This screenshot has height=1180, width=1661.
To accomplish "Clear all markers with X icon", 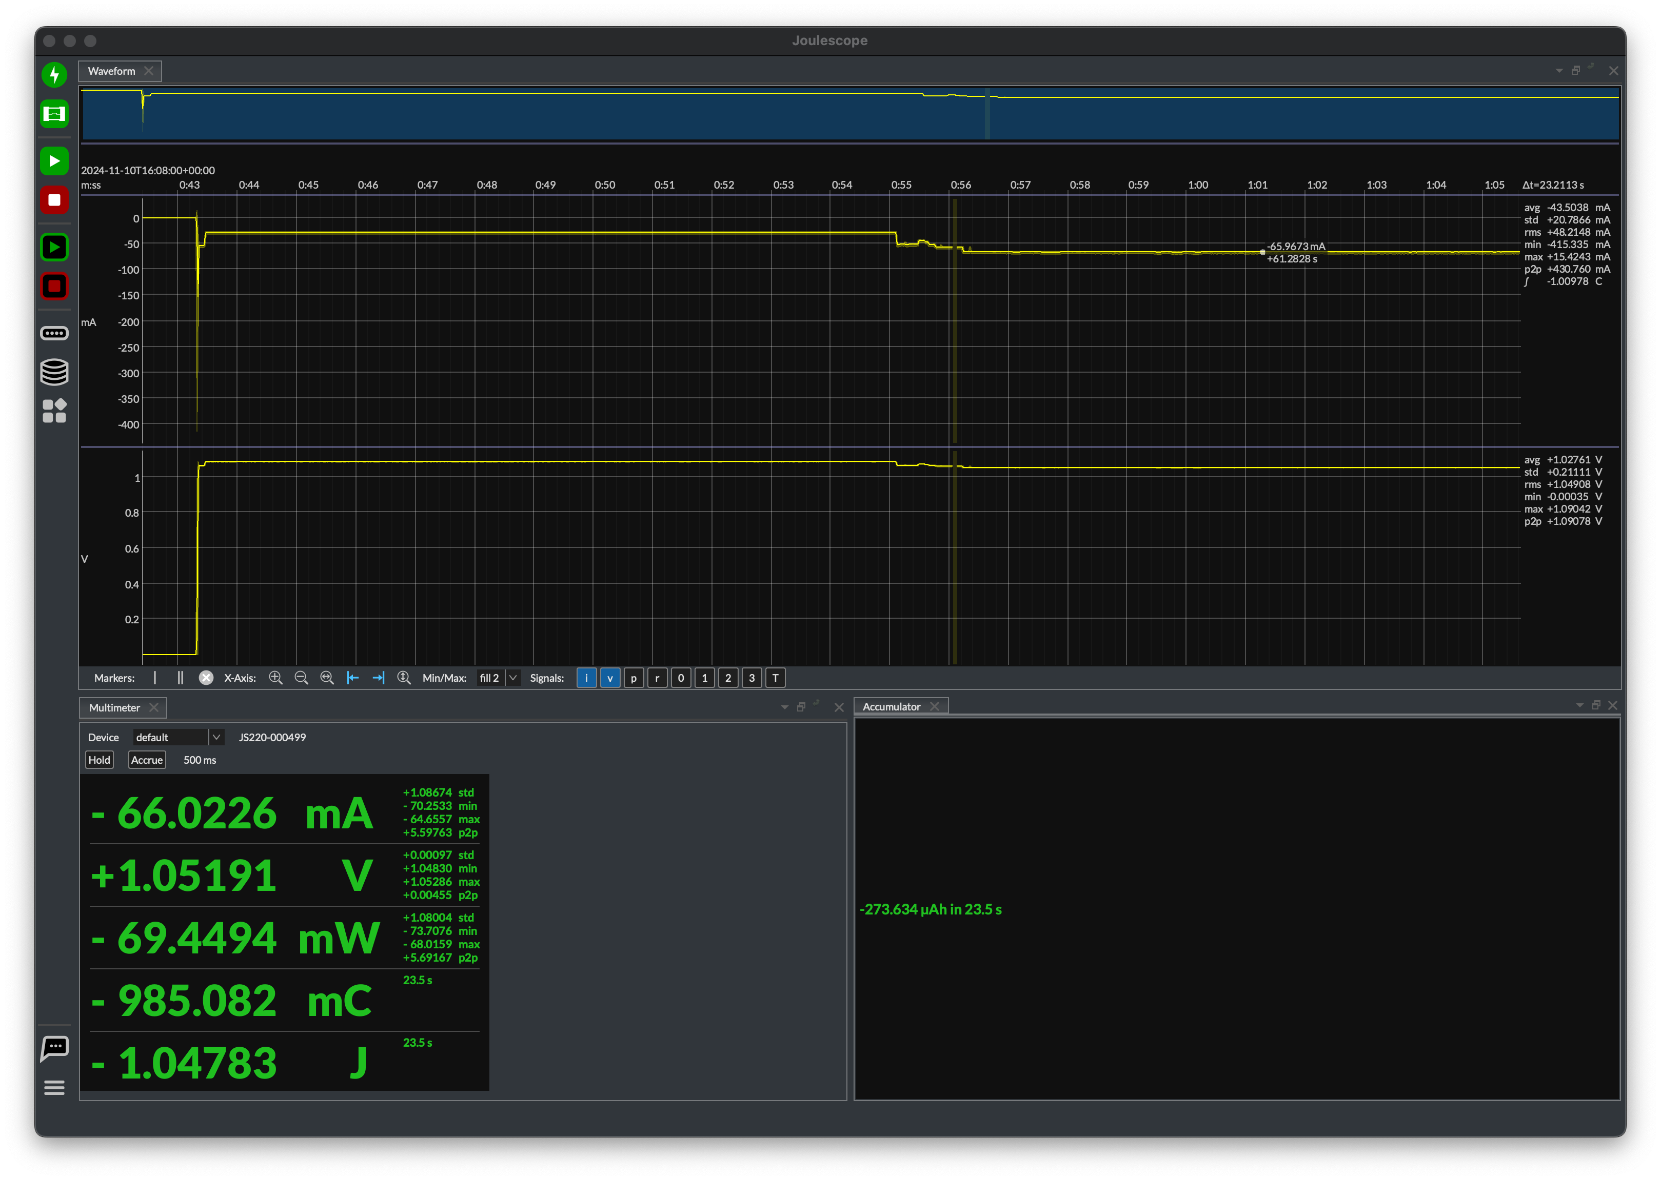I will click(x=206, y=678).
